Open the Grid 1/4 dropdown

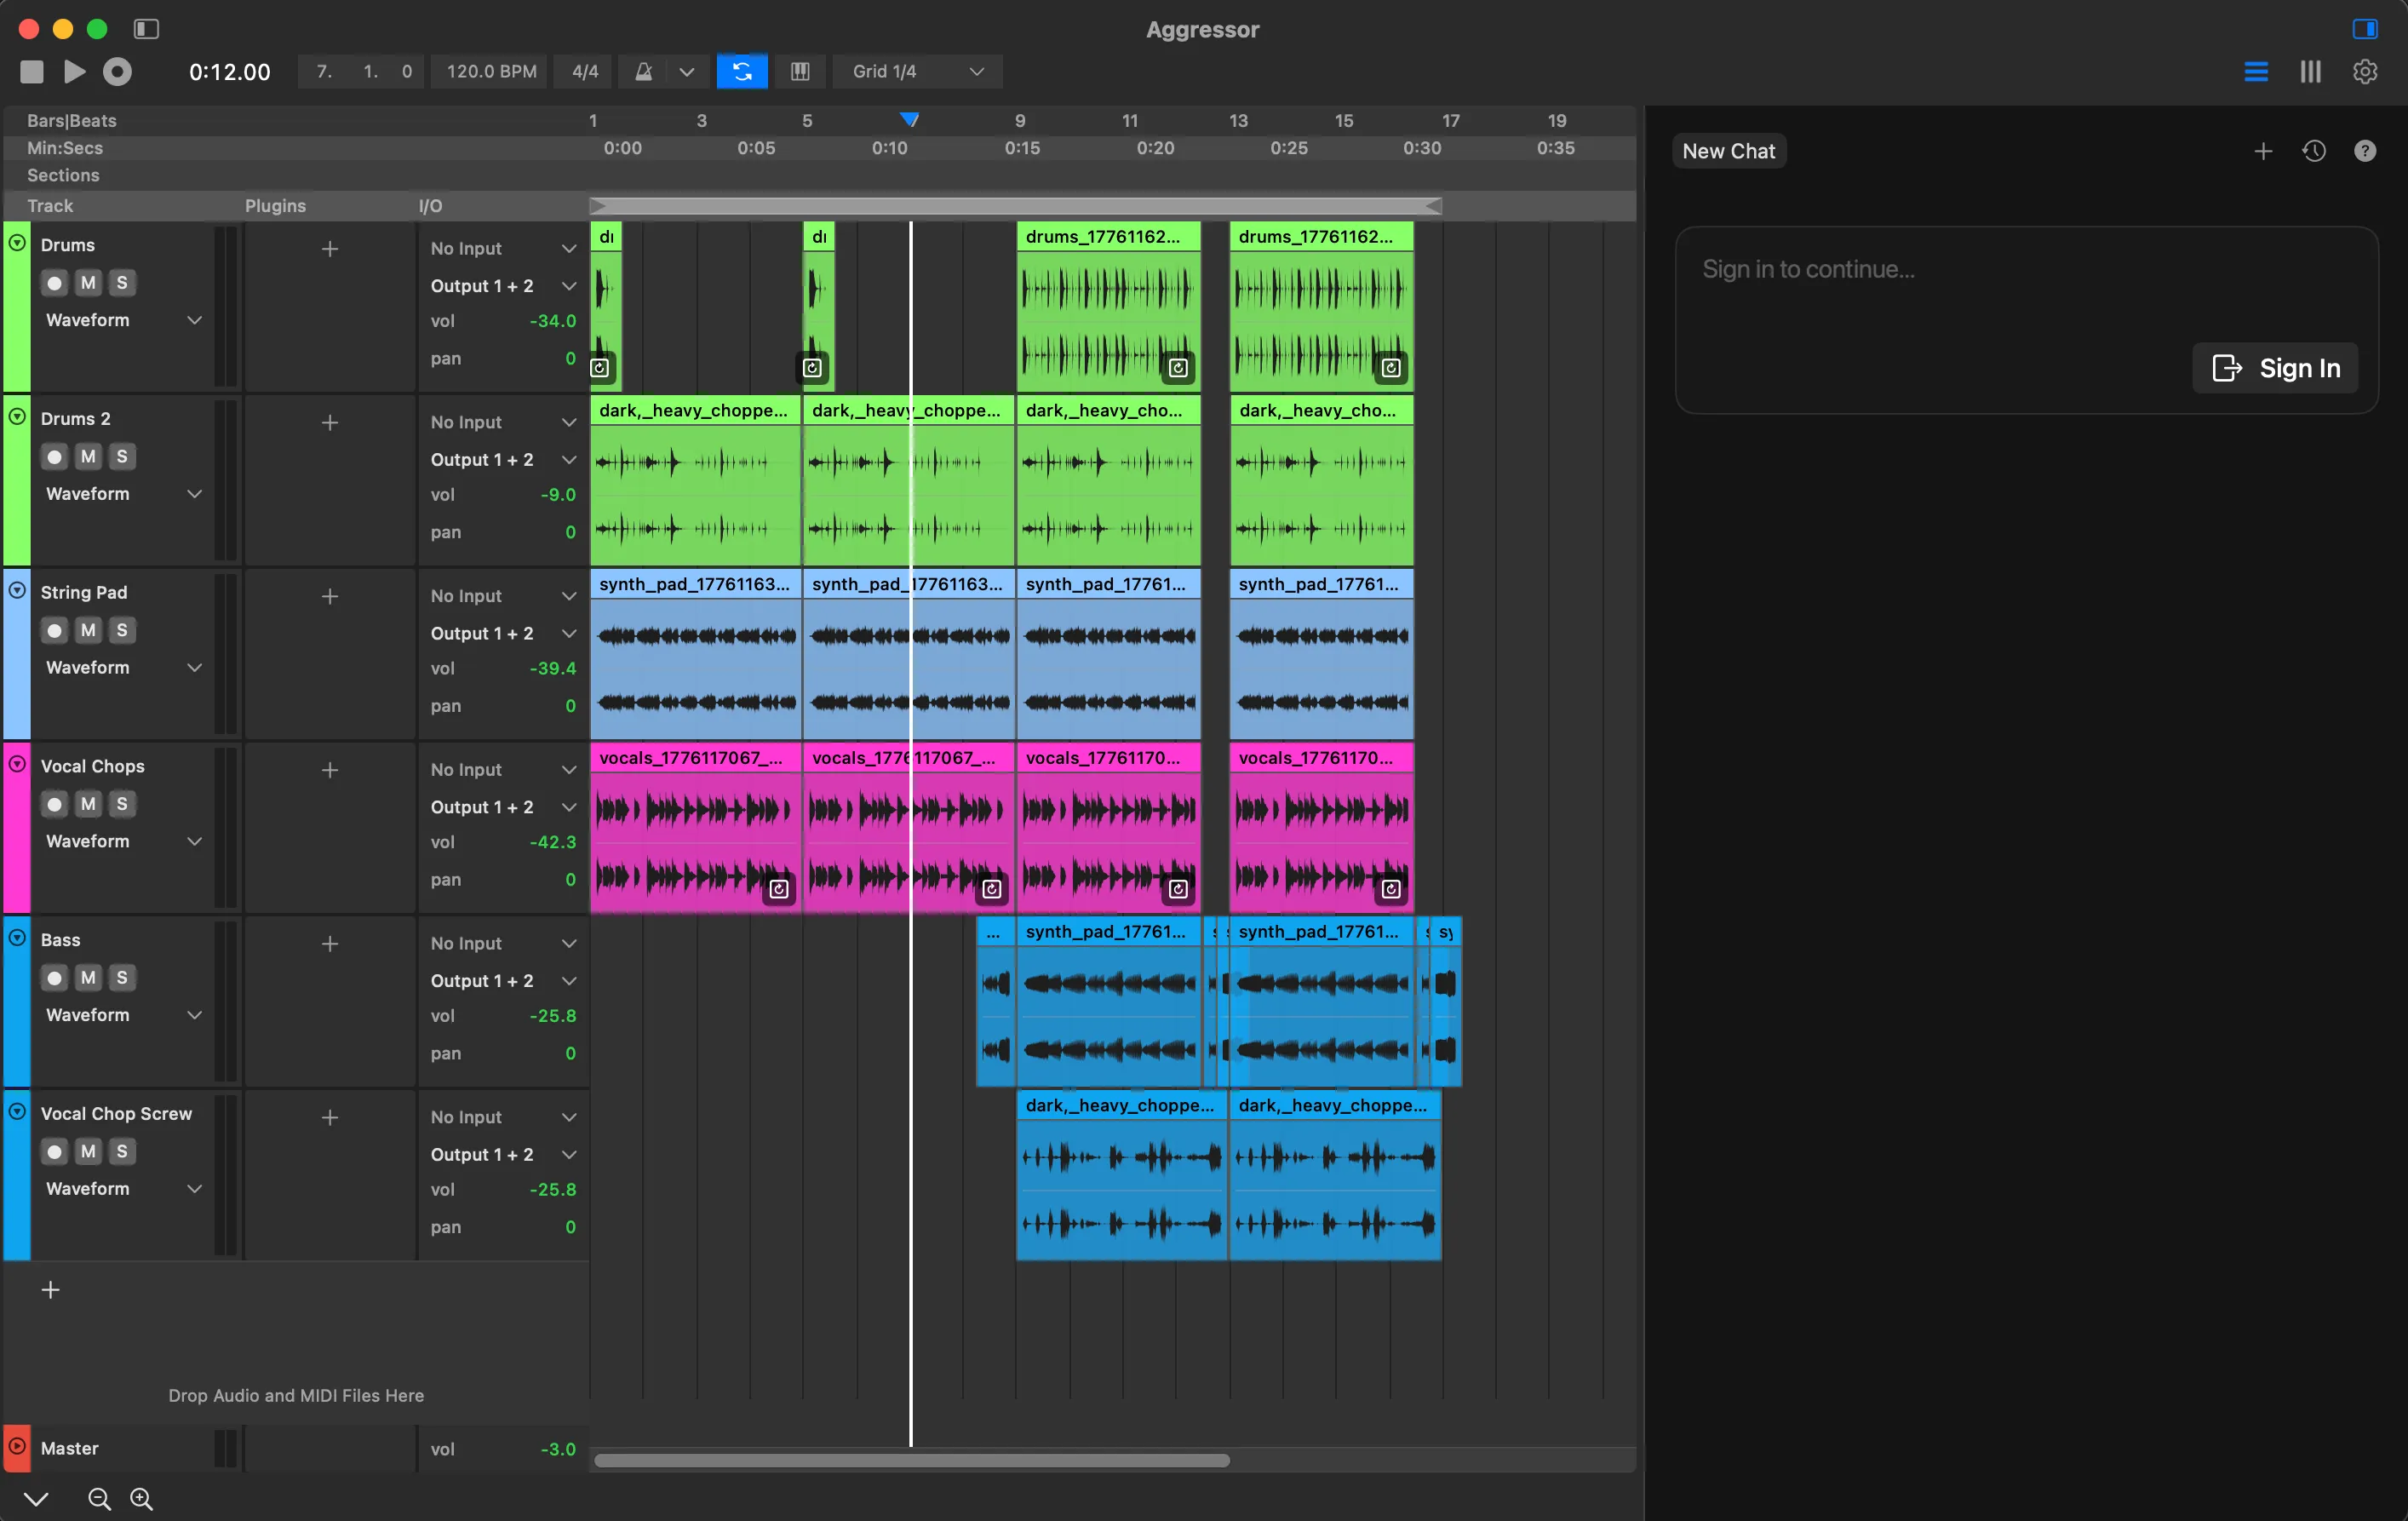click(x=918, y=71)
